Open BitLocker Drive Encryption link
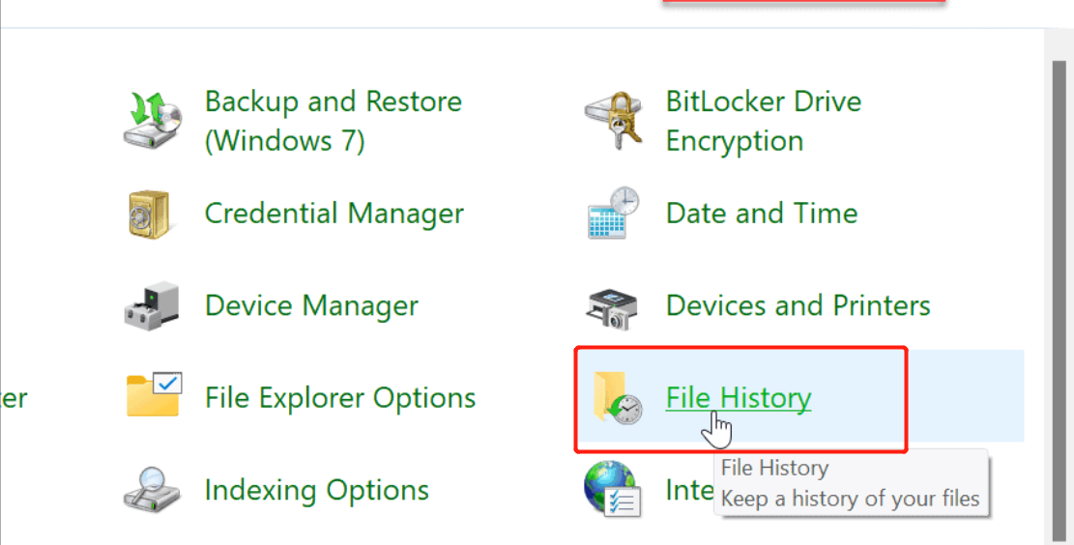 click(763, 121)
